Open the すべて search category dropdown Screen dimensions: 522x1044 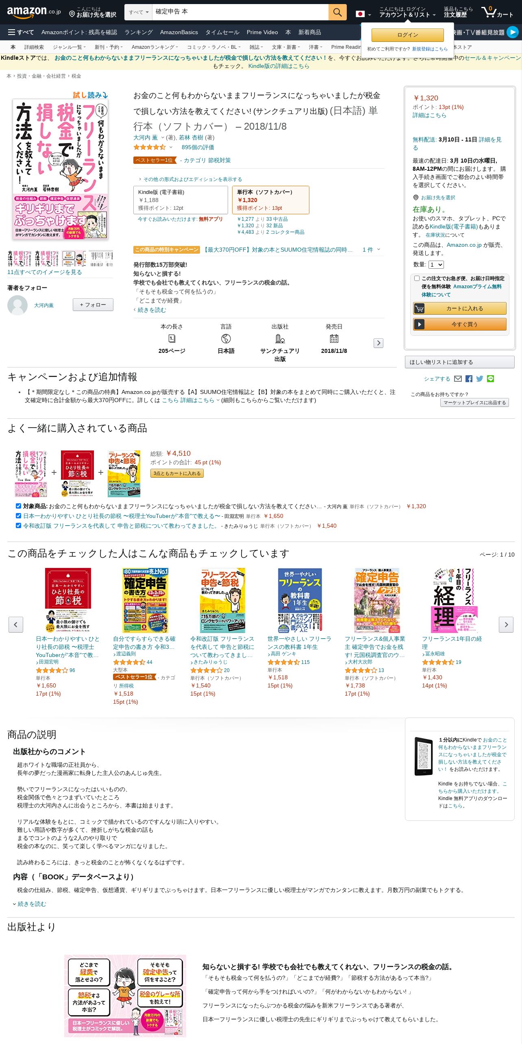pos(138,12)
